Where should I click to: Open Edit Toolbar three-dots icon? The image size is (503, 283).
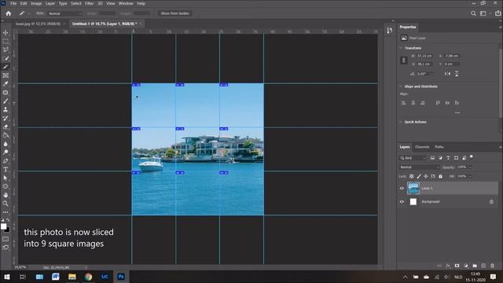tap(6, 212)
